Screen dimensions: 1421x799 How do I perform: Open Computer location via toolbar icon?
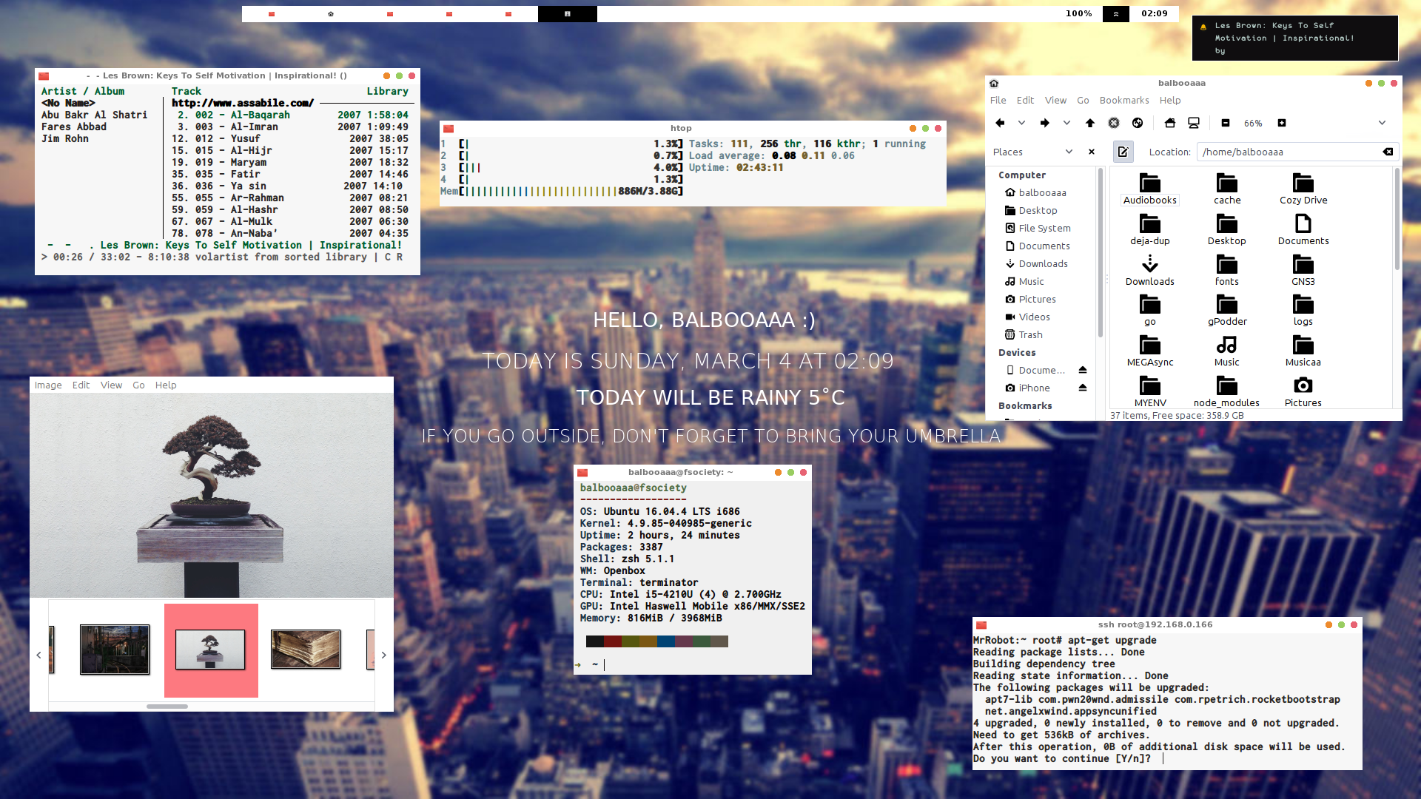point(1194,123)
